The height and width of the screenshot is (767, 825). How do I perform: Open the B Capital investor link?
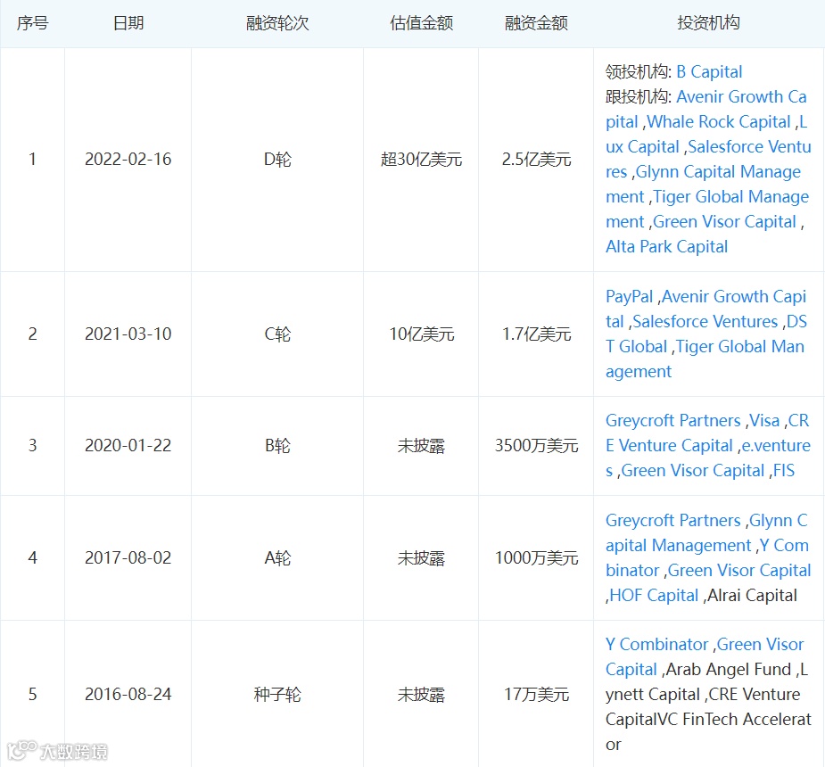coord(709,71)
